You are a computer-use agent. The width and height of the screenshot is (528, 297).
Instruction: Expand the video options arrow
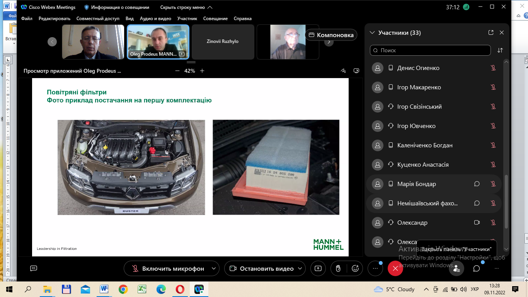(300, 268)
